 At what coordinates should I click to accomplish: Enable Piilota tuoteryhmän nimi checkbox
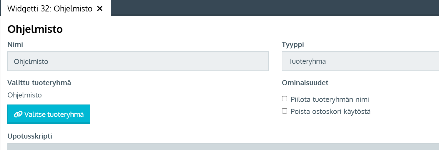click(x=285, y=99)
